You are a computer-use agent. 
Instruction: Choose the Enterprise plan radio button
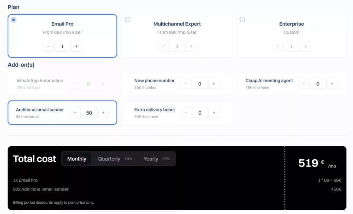pos(242,20)
